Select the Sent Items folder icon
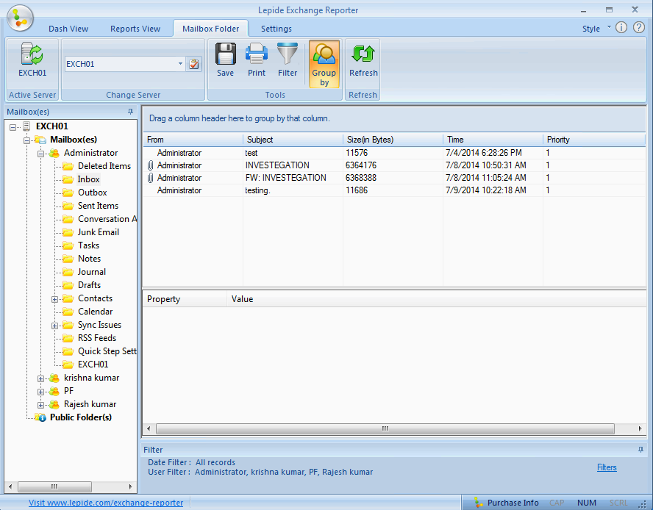653x510 pixels. click(x=68, y=206)
